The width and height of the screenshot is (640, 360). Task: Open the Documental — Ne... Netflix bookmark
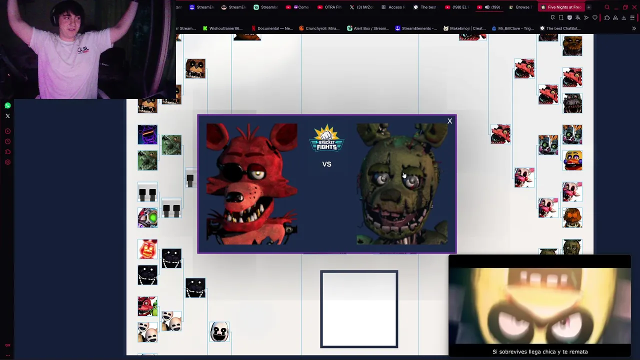272,28
